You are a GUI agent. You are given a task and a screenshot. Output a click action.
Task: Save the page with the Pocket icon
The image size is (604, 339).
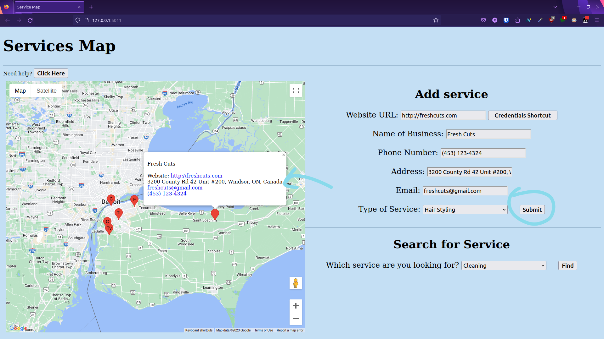click(483, 20)
